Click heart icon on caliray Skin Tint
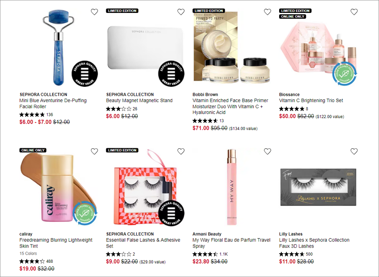 click(x=95, y=151)
